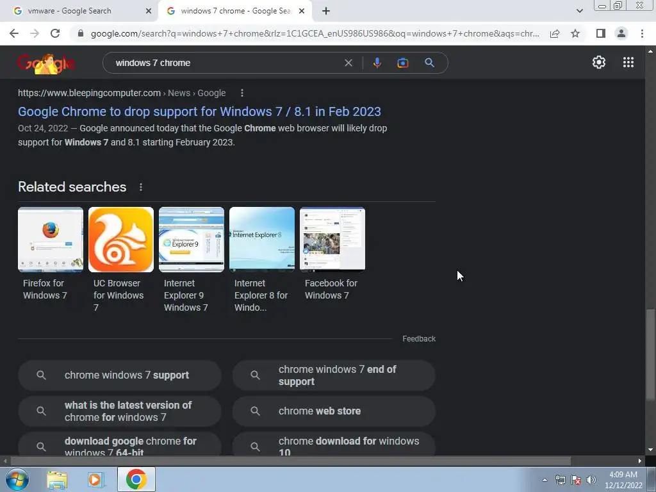Bookmark this tab with the star
The width and height of the screenshot is (656, 492).
point(575,33)
